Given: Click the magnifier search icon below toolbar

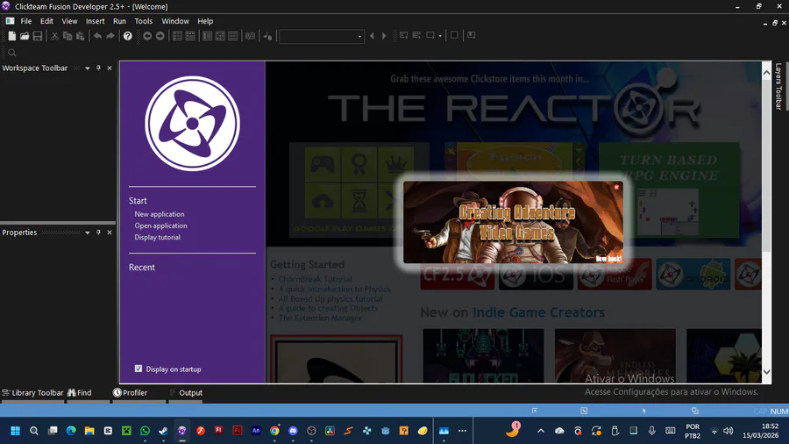Looking at the screenshot, I should coord(12,53).
